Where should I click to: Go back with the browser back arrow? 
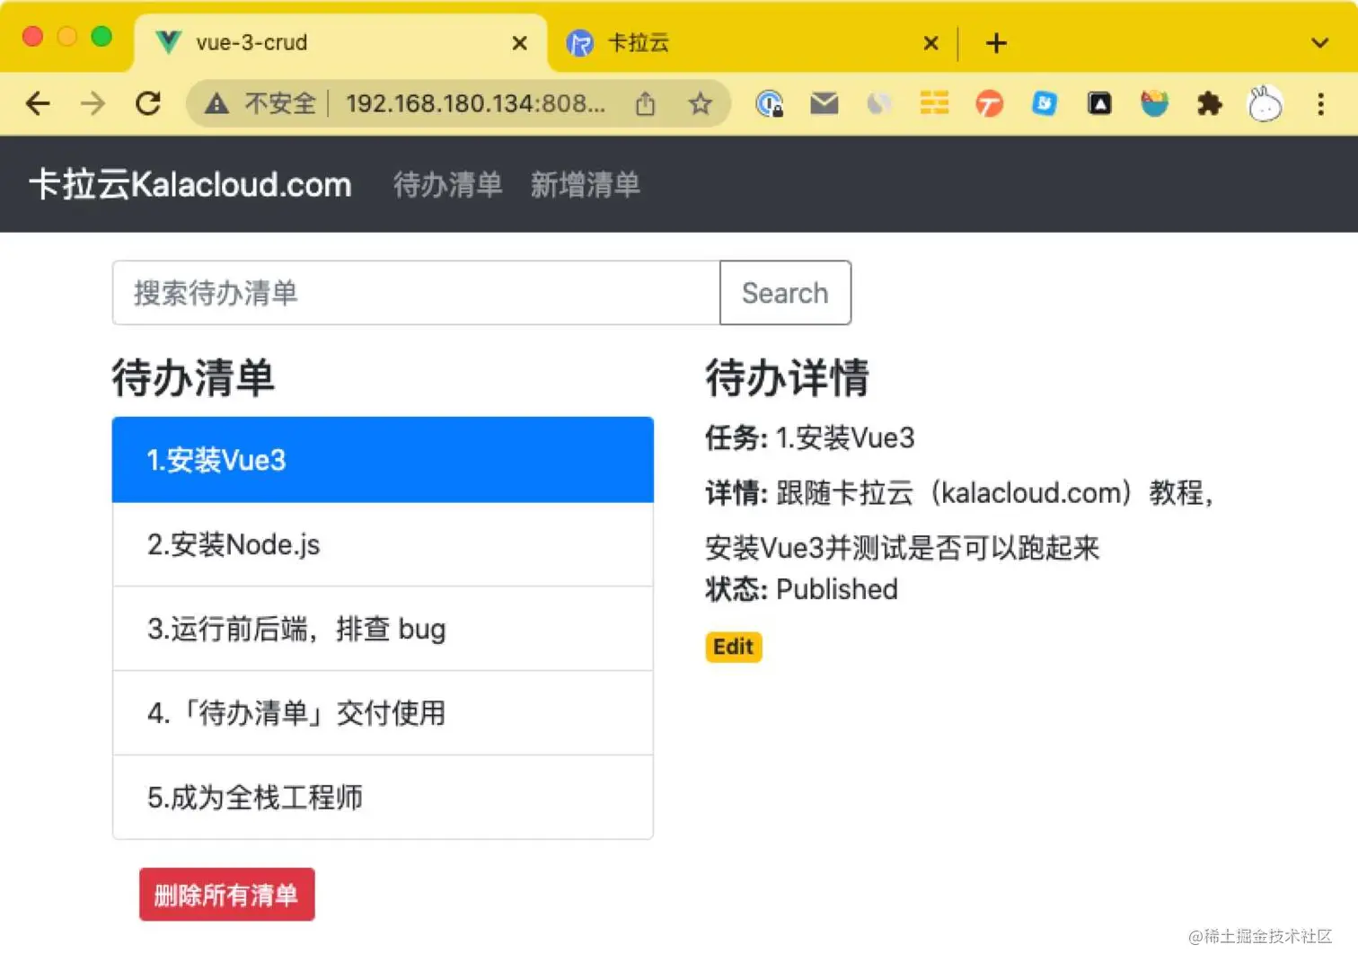(x=38, y=104)
